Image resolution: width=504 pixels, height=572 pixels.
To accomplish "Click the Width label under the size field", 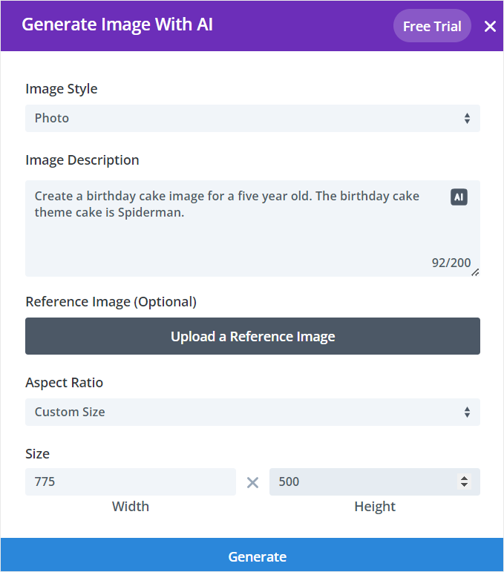I will click(131, 507).
